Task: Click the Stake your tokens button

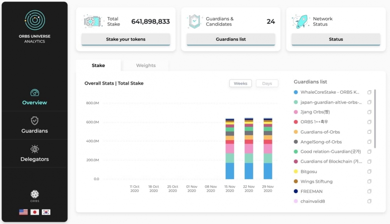Action: [126, 39]
